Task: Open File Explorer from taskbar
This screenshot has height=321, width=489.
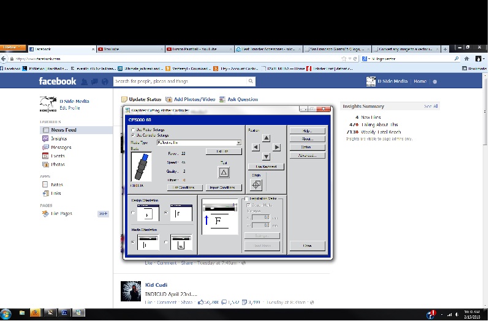Action: point(21,313)
